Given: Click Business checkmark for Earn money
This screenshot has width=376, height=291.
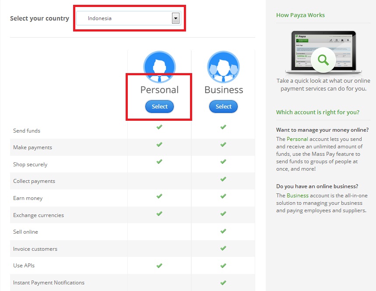Looking at the screenshot, I should click(223, 196).
